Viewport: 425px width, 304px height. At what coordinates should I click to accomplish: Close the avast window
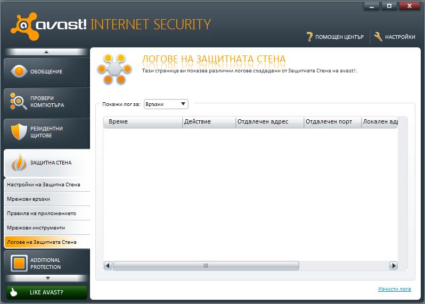coord(410,6)
